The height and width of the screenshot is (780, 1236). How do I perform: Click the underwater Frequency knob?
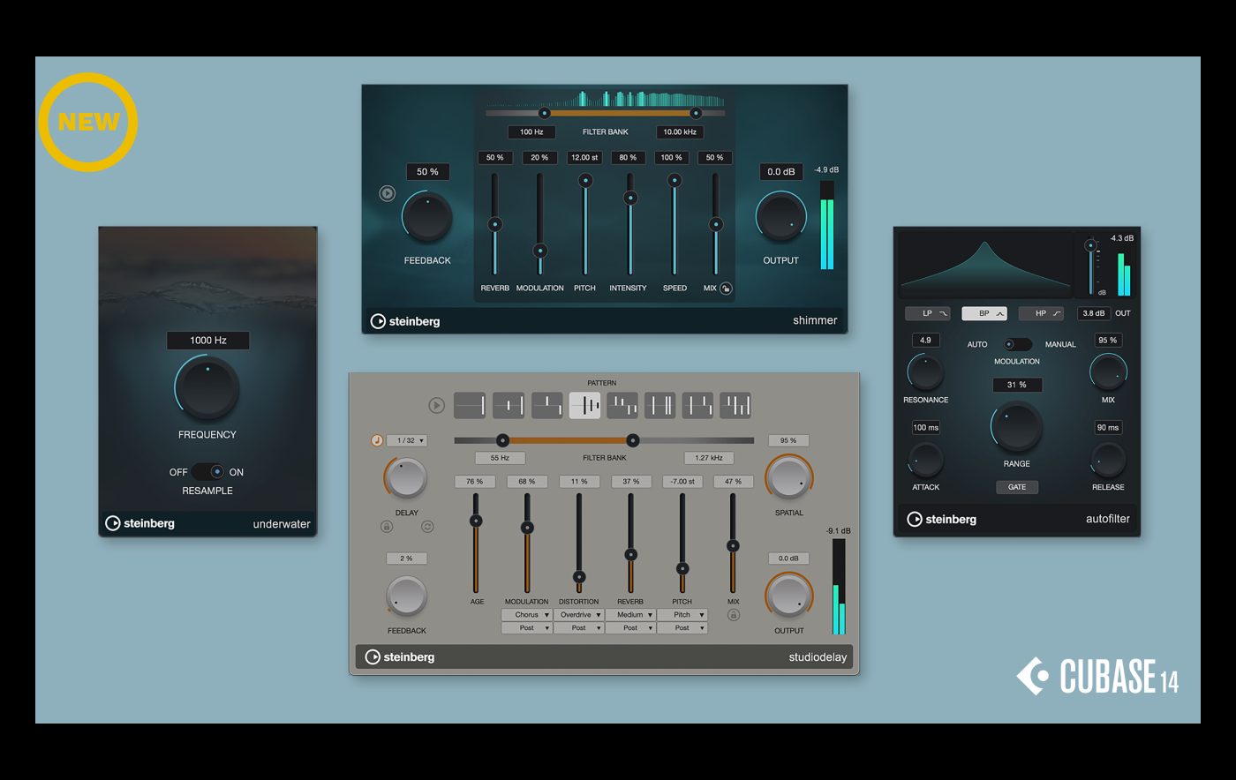pos(207,387)
